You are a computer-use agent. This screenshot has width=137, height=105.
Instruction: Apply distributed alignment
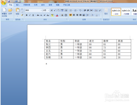[84, 15]
